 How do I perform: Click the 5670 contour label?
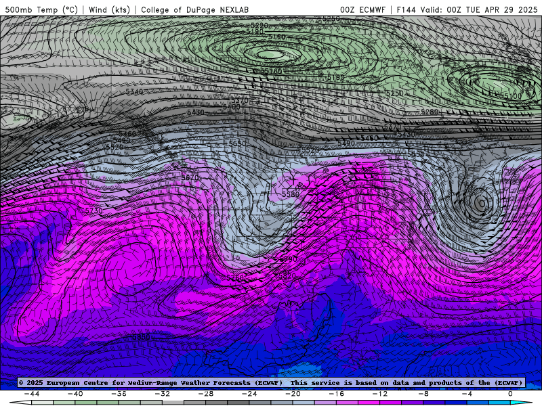(190, 177)
